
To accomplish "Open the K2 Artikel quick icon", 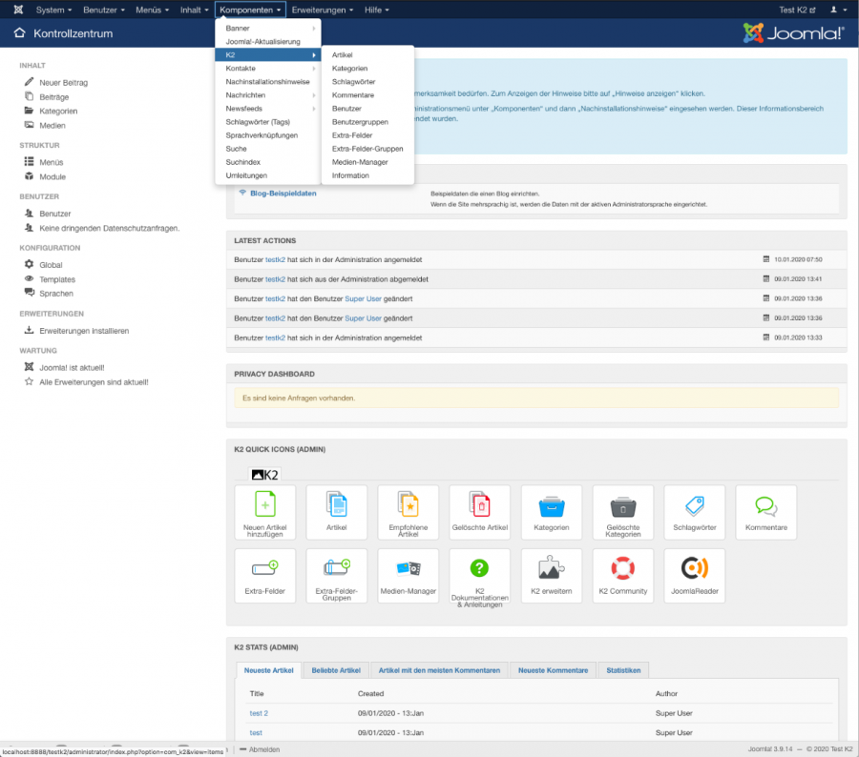I will pyautogui.click(x=336, y=512).
